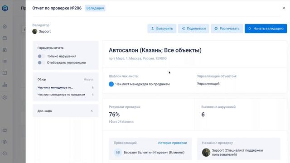Click the Распечатать button
The height and width of the screenshot is (163, 290).
tap(227, 29)
